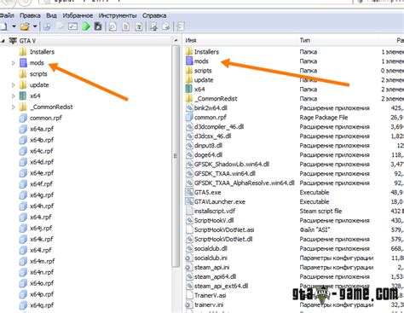Image resolution: width=404 pixels, height=313 pixels.
Task: Select doge64.dll in file list
Action: pyautogui.click(x=208, y=154)
